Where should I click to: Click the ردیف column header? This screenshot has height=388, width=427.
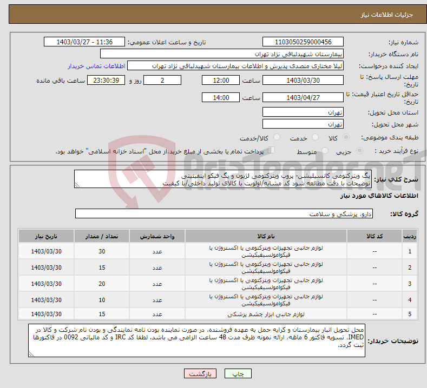pyautogui.click(x=409, y=236)
